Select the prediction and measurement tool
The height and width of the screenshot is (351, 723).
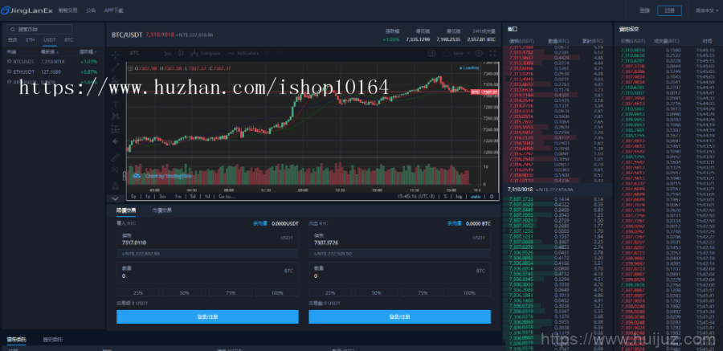coord(115,129)
